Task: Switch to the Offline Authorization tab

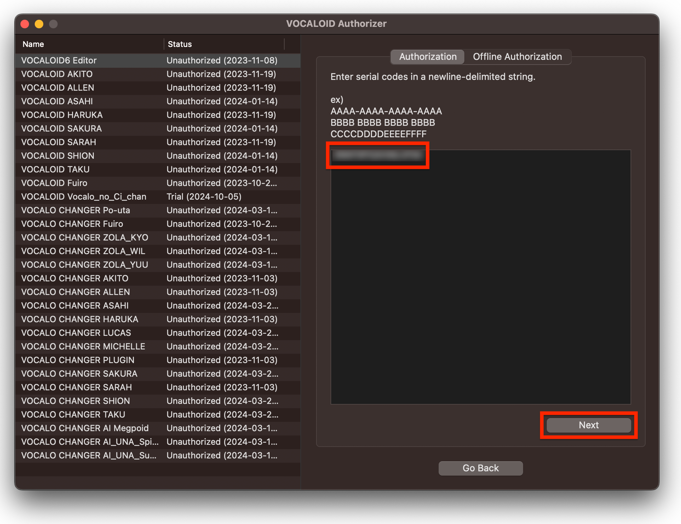Action: 517,56
